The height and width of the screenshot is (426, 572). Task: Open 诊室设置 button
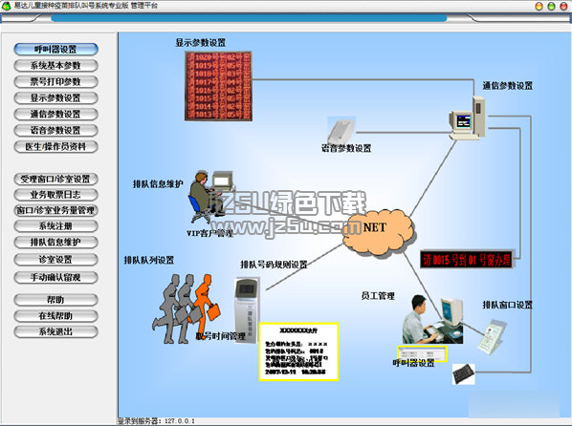(55, 260)
